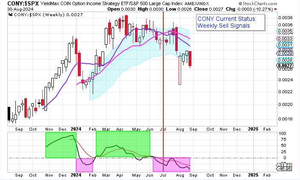Click the large green box spanning March to May
This screenshot has width=300, height=180.
point(123,144)
